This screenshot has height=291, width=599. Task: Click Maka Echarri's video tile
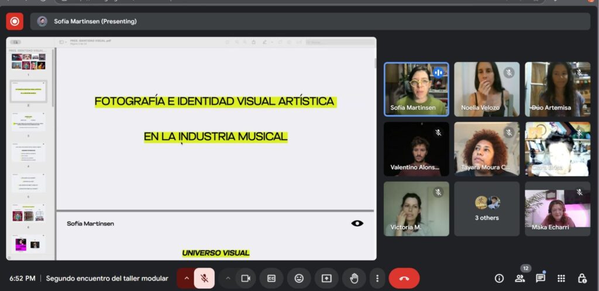click(x=557, y=208)
